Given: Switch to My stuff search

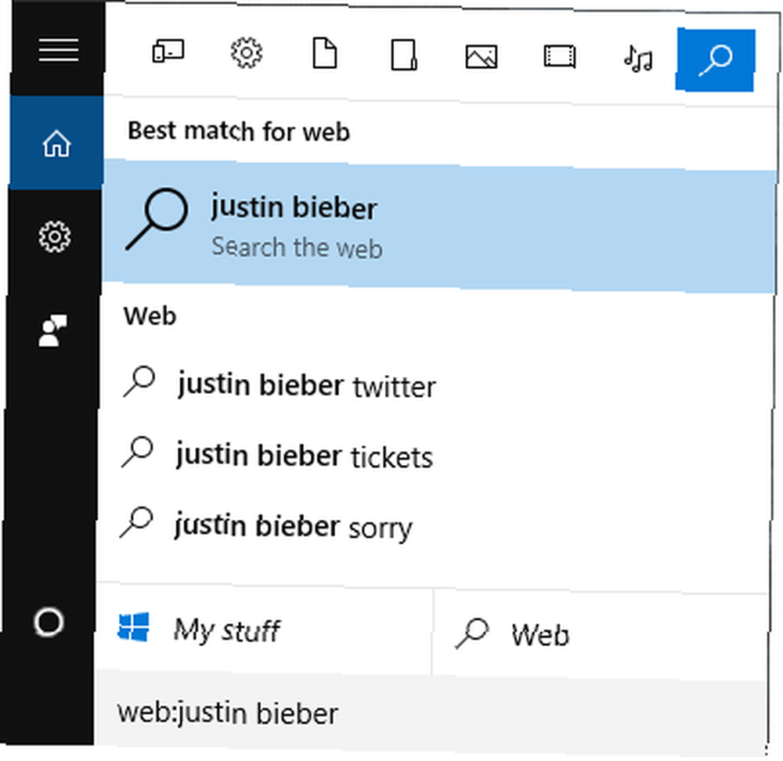Looking at the screenshot, I should click(265, 629).
